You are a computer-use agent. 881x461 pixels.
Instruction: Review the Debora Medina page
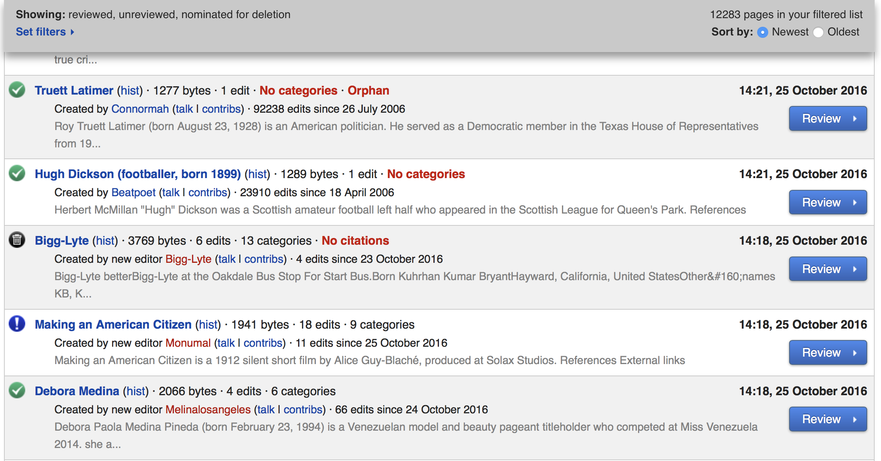[828, 419]
